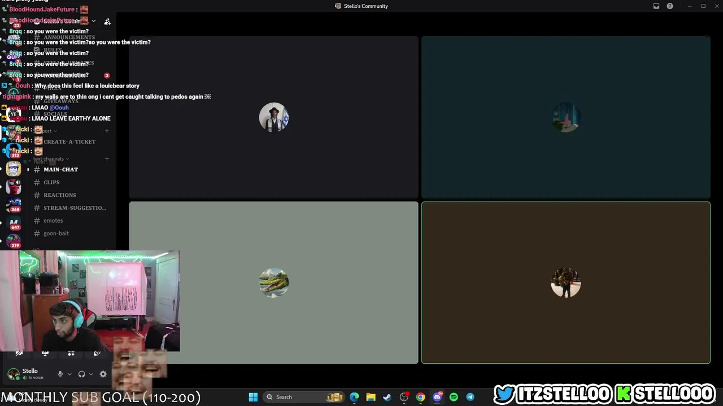Open Spotify from taskbar

click(x=454, y=397)
